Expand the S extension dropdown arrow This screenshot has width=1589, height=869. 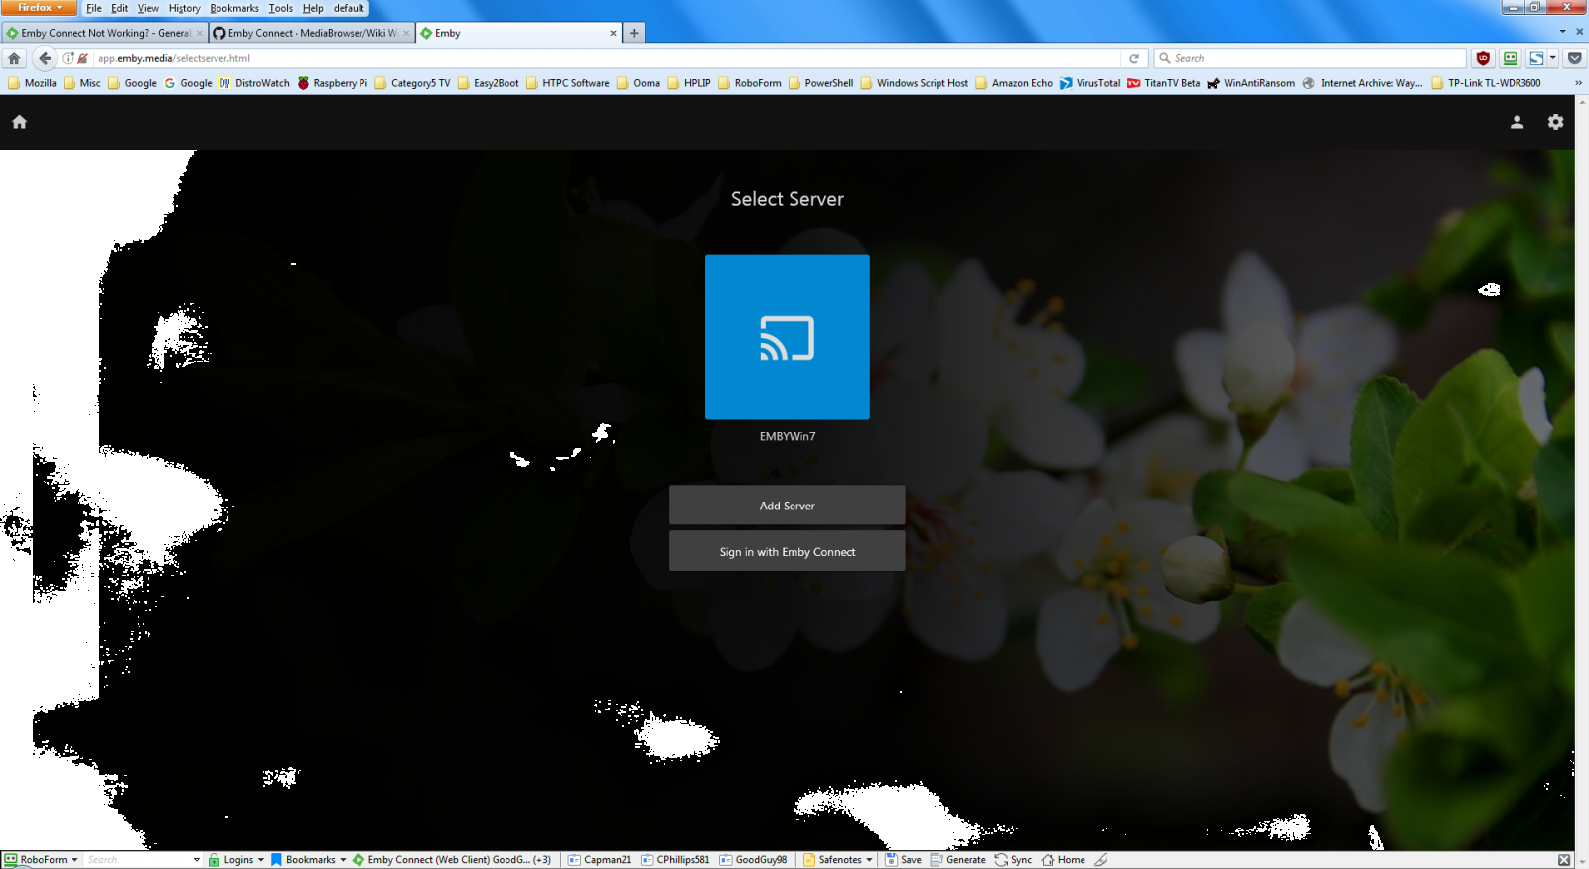pos(1553,58)
